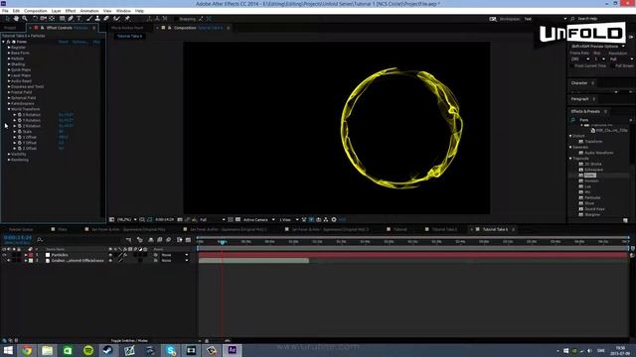This screenshot has width=636, height=357.
Task: Open the viewer magnification ratio dropdown
Action: (127, 219)
